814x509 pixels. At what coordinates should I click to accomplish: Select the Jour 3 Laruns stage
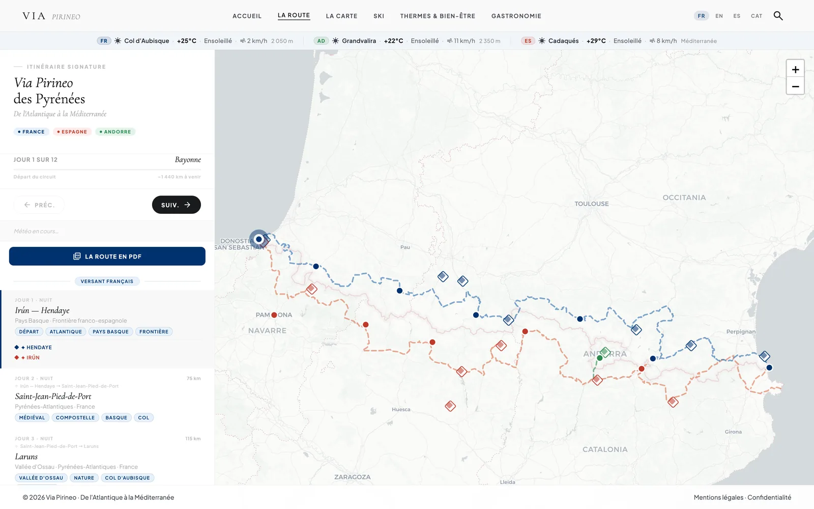click(x=107, y=458)
